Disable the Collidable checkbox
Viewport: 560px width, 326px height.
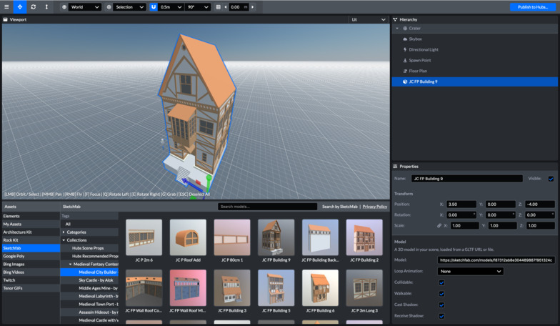(441, 282)
